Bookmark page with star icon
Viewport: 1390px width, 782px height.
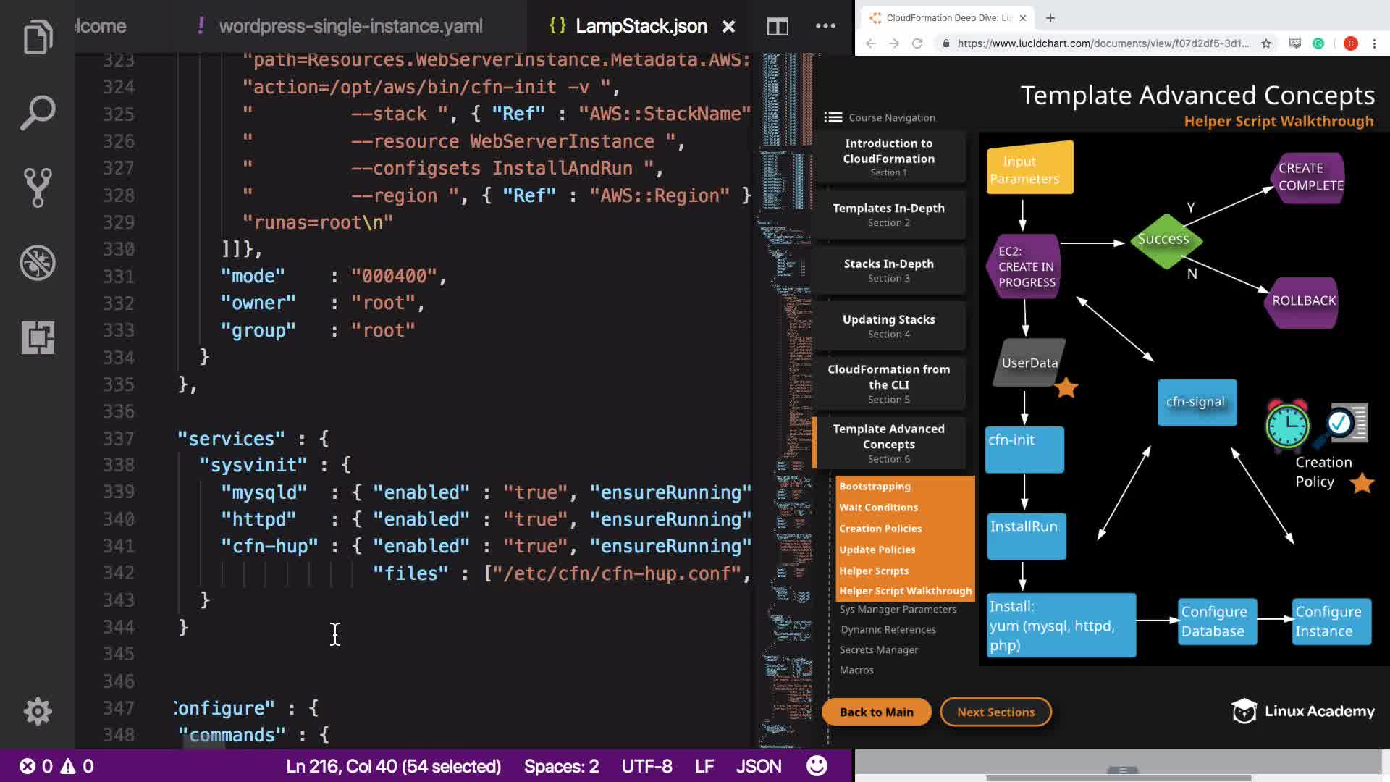tap(1266, 43)
